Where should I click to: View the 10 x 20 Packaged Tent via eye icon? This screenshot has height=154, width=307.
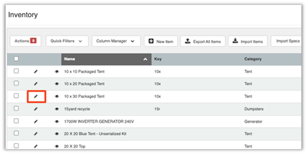tap(57, 84)
